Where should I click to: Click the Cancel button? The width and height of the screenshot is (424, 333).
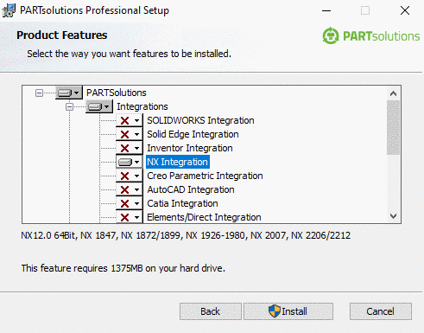tap(381, 311)
